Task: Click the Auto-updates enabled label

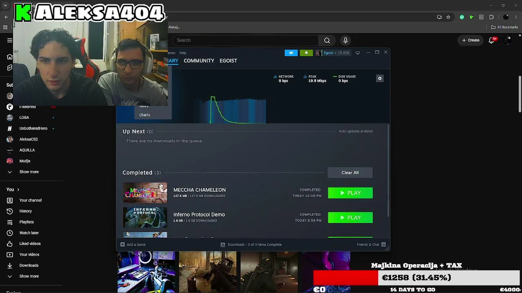Action: [356, 131]
